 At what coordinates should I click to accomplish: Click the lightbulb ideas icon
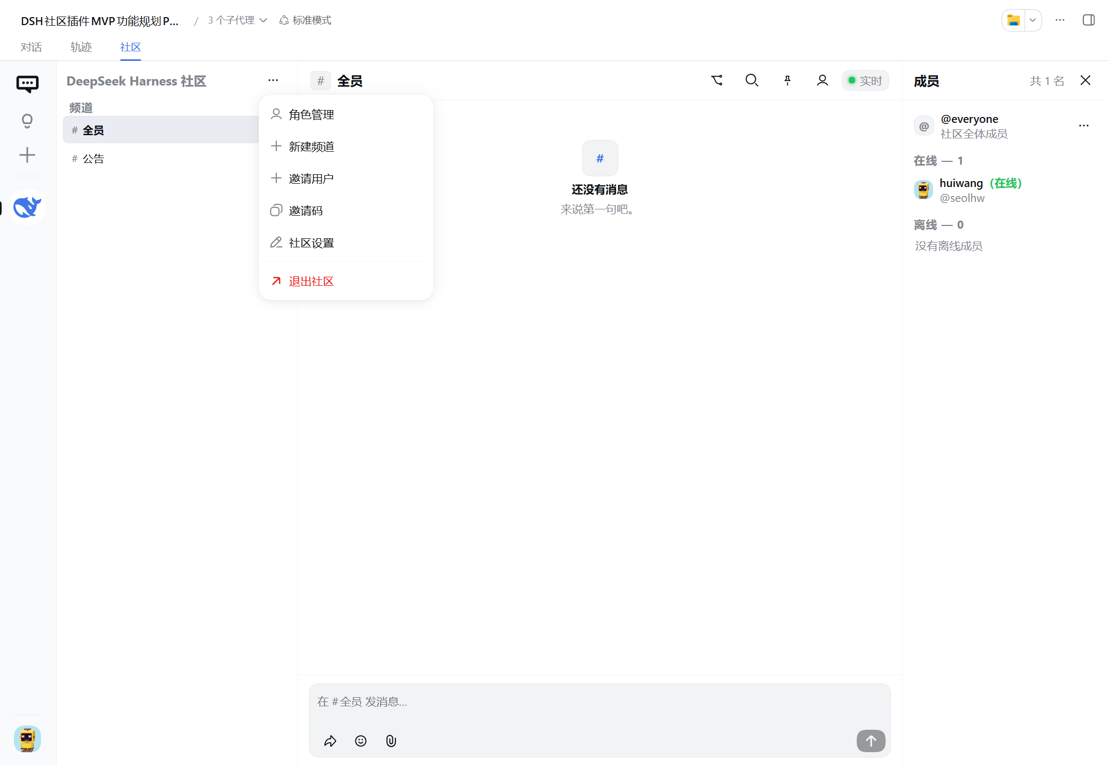27,121
